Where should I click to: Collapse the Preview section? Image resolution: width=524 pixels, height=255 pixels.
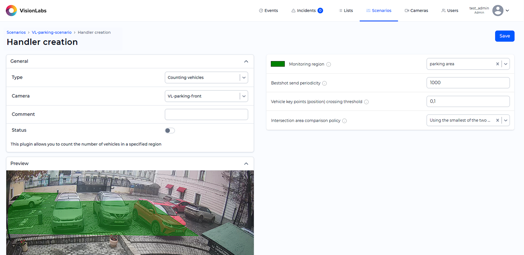(246, 164)
